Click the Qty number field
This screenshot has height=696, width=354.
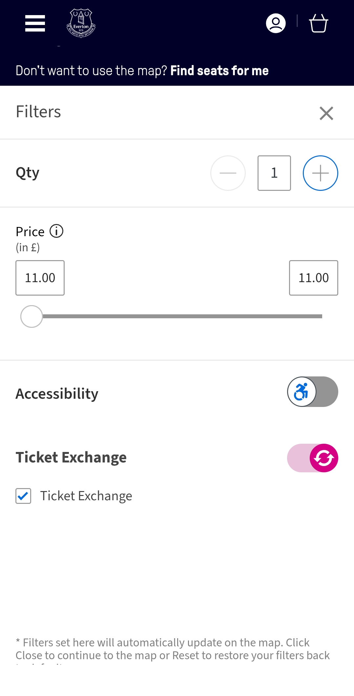pyautogui.click(x=274, y=173)
